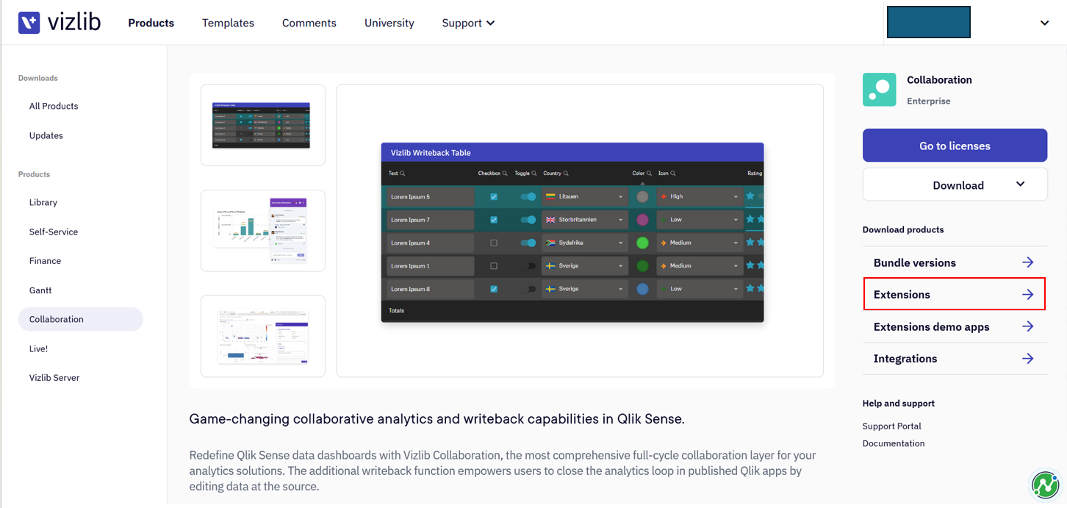Open the Documentation link
This screenshot has height=508, width=1067.
894,443
